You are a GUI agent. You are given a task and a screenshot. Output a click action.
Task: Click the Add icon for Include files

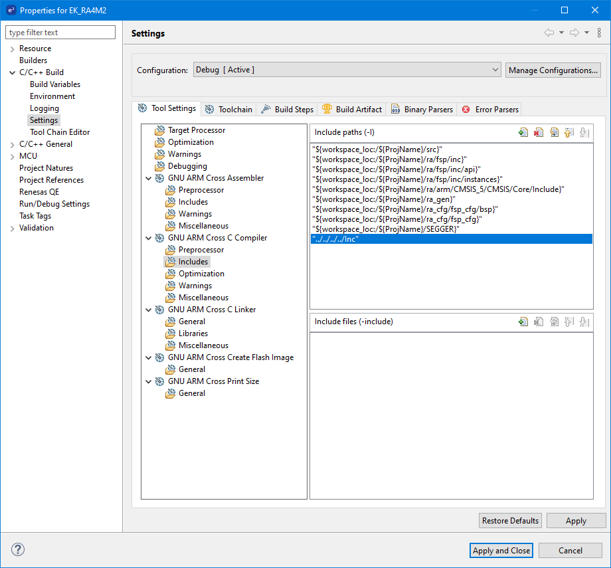pyautogui.click(x=523, y=322)
